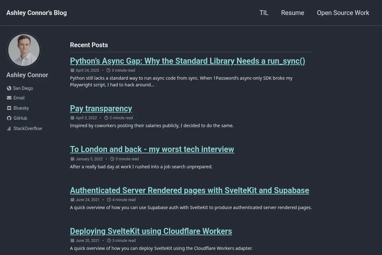382x255 pixels.
Task: Click the globe icon beside San Diego
Action: pyautogui.click(x=9, y=88)
